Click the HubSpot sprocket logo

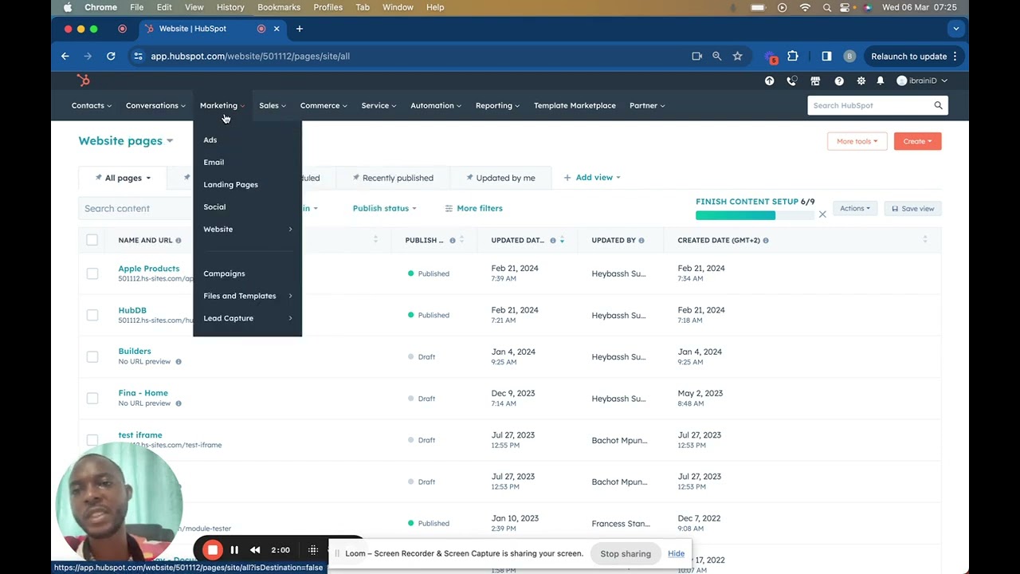pos(83,81)
